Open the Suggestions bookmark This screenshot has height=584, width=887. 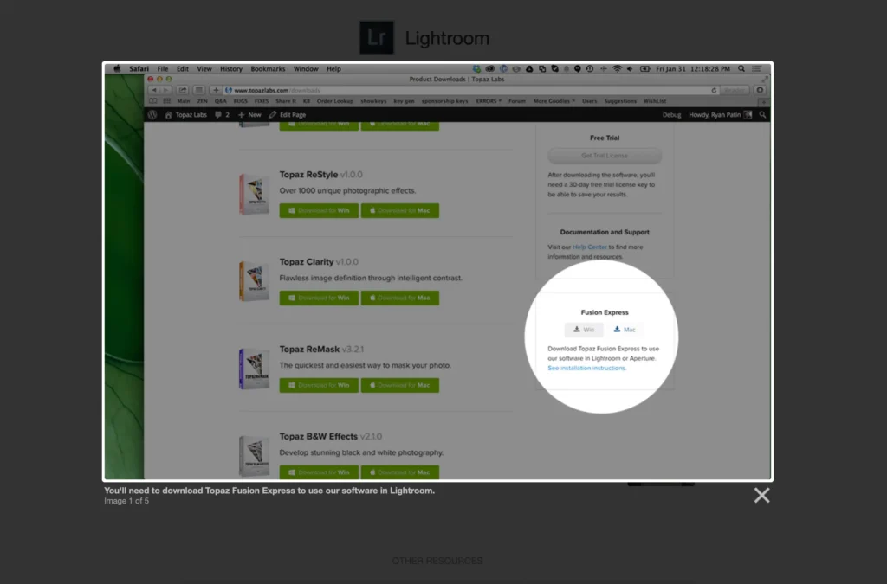click(620, 101)
